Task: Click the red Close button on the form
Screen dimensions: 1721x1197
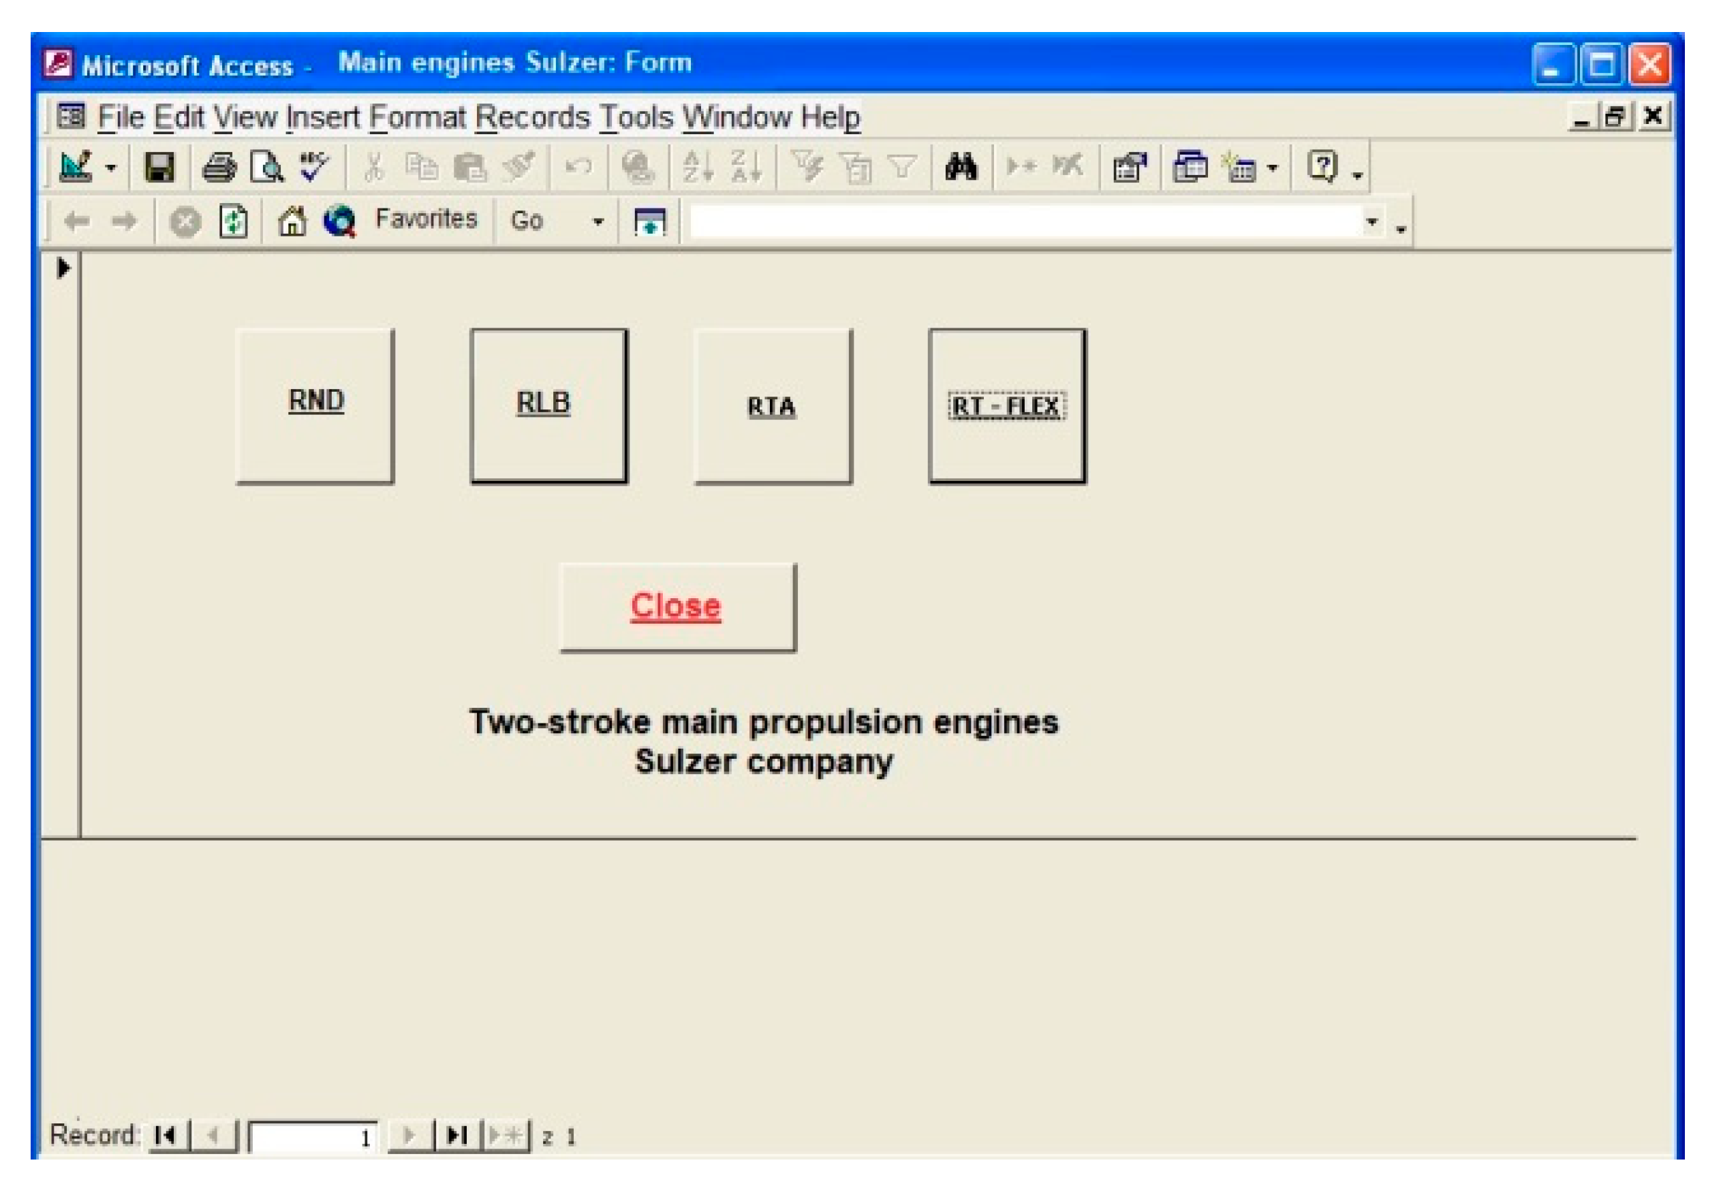Action: pyautogui.click(x=678, y=608)
